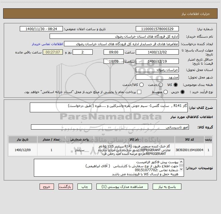Click the چاپ print button
Screen dimensions: 221x214
pyautogui.click(x=85, y=187)
